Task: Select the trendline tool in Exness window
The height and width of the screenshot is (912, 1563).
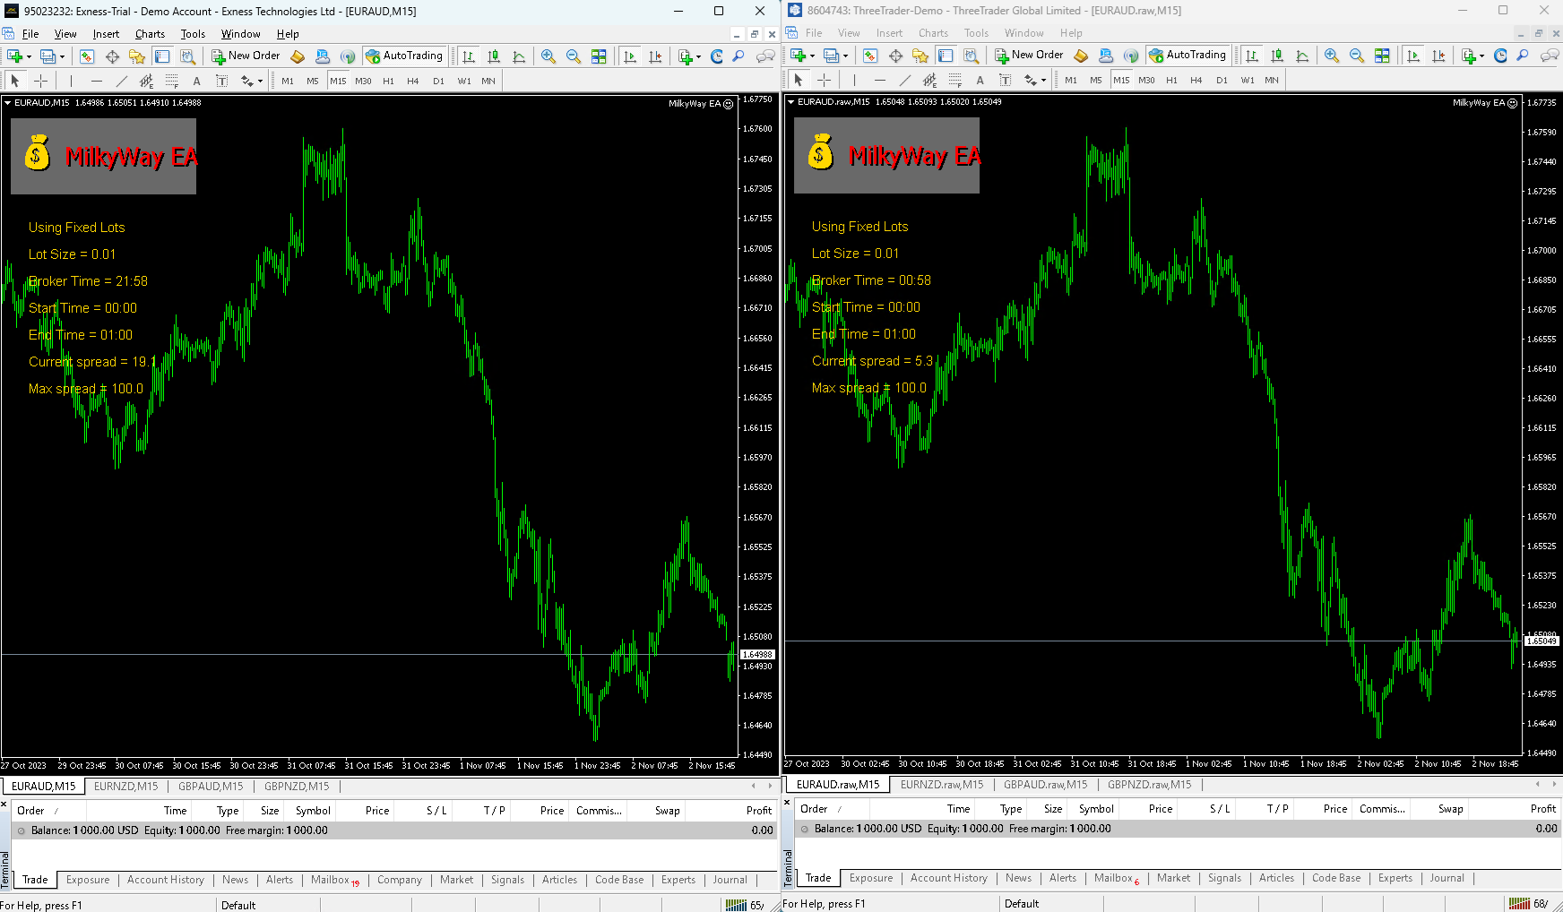Action: (x=121, y=81)
